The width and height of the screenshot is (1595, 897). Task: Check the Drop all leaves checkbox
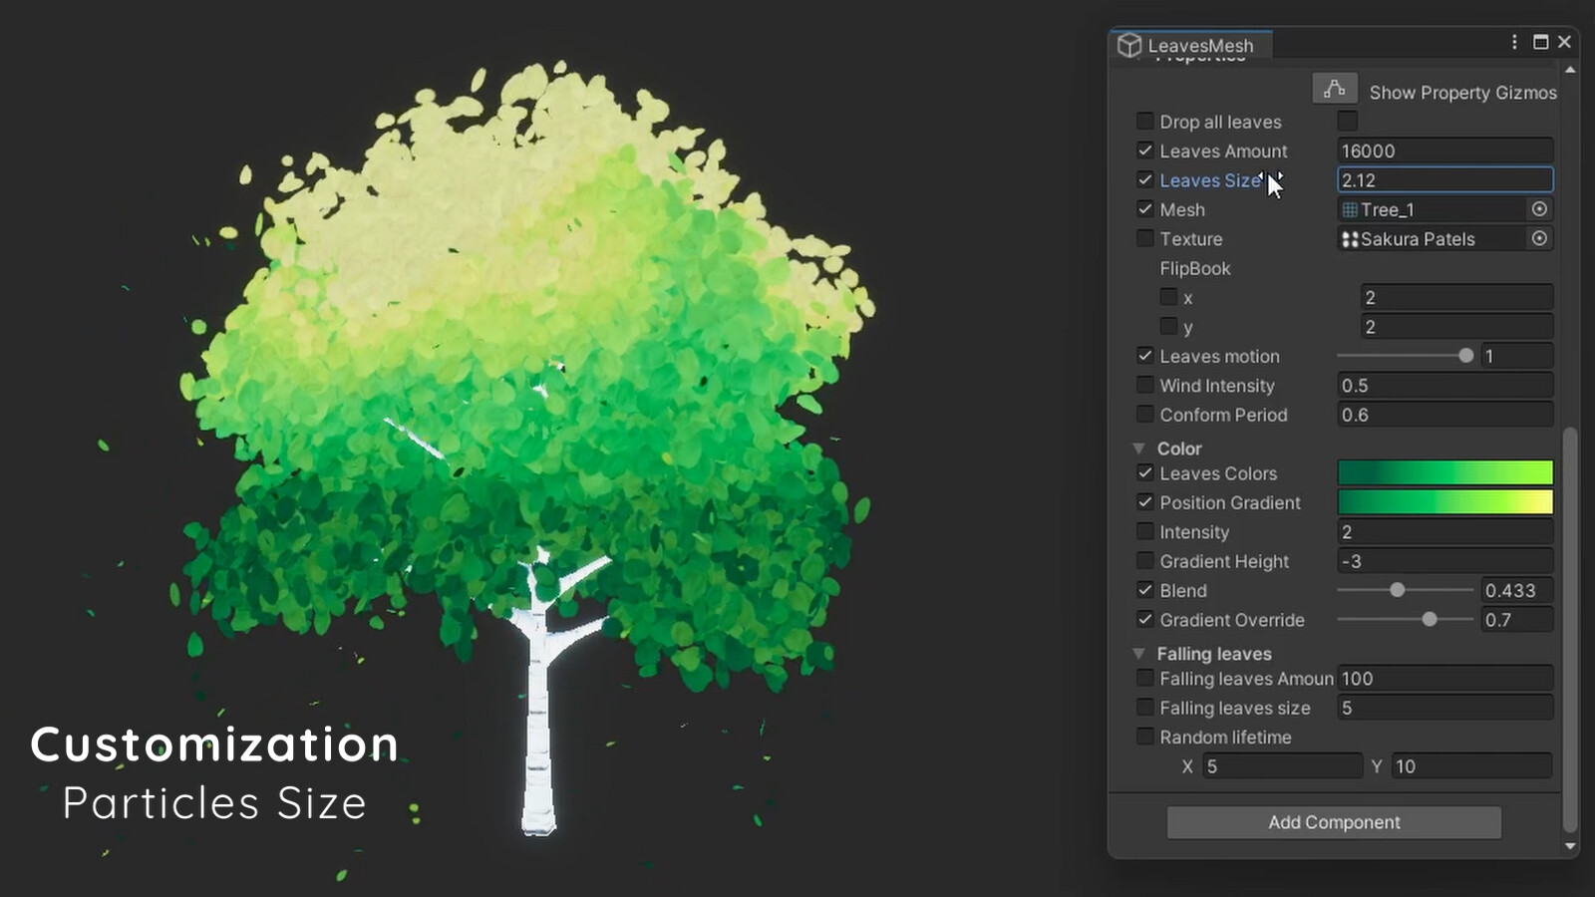pyautogui.click(x=1144, y=121)
